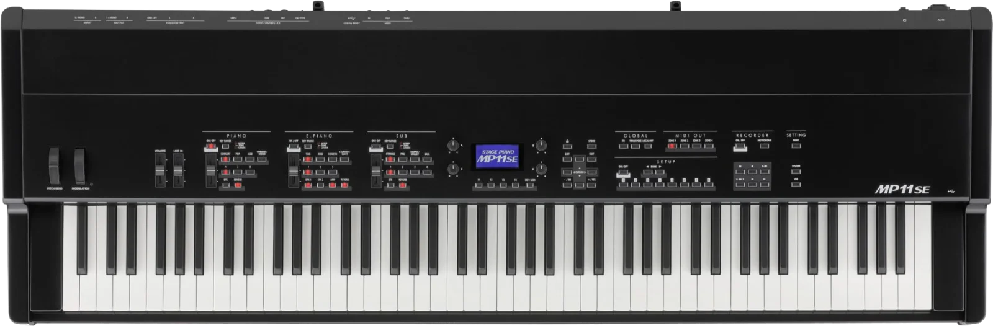This screenshot has width=993, height=326.
Task: Select the STRINGS sub sound button
Action: pos(390,159)
